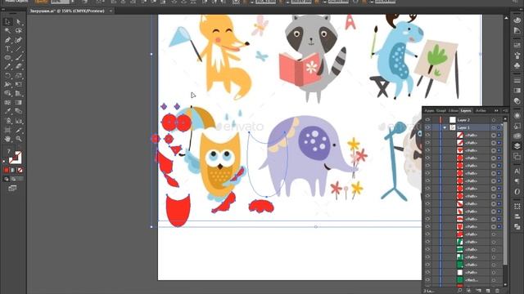Screen dimensions: 524x294
Task: Click the Create New Layer icon
Action: point(488,291)
